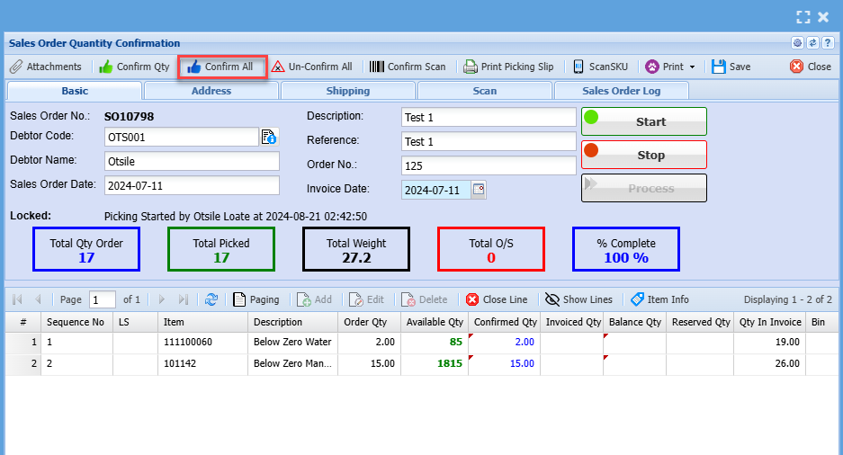Save the sales order

click(731, 67)
